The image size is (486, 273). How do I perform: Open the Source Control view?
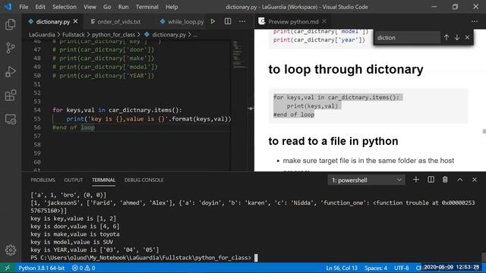pyautogui.click(x=10, y=48)
